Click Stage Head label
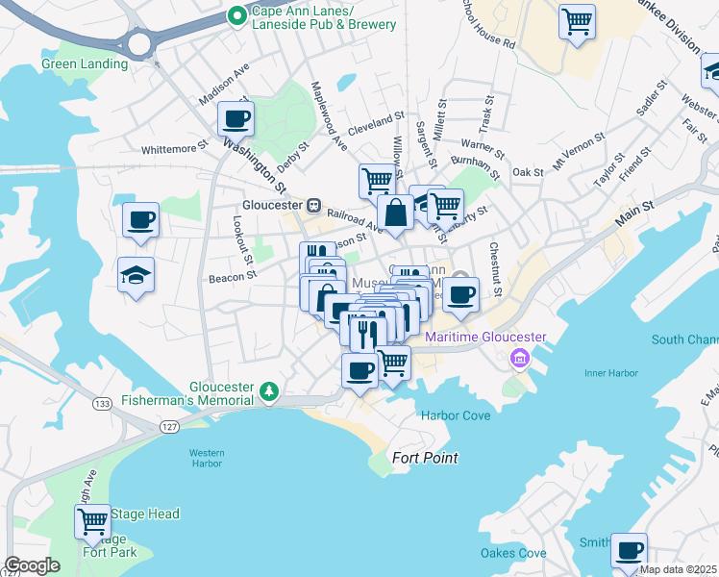 point(145,514)
